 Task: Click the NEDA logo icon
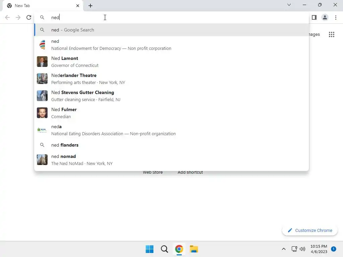coord(42,130)
